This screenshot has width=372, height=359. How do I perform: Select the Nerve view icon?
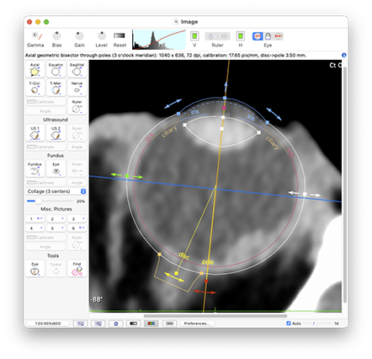click(x=77, y=88)
